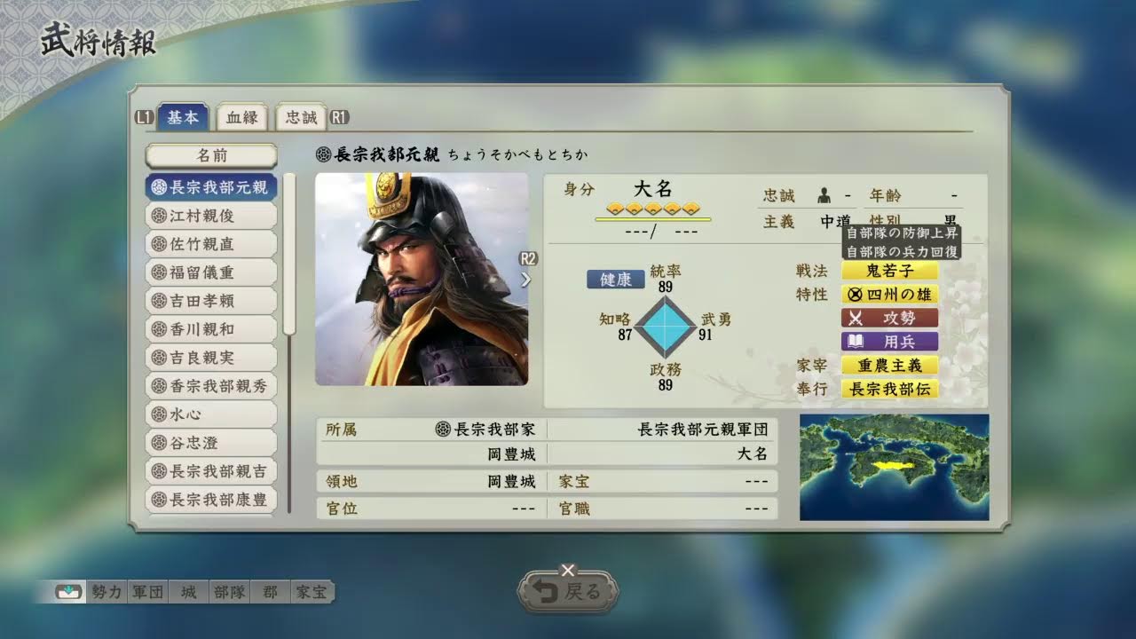
Task: Select 江村親俊 in the officer list
Action: [x=212, y=216]
